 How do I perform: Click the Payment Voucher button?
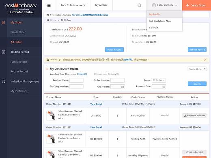pyautogui.click(x=194, y=115)
